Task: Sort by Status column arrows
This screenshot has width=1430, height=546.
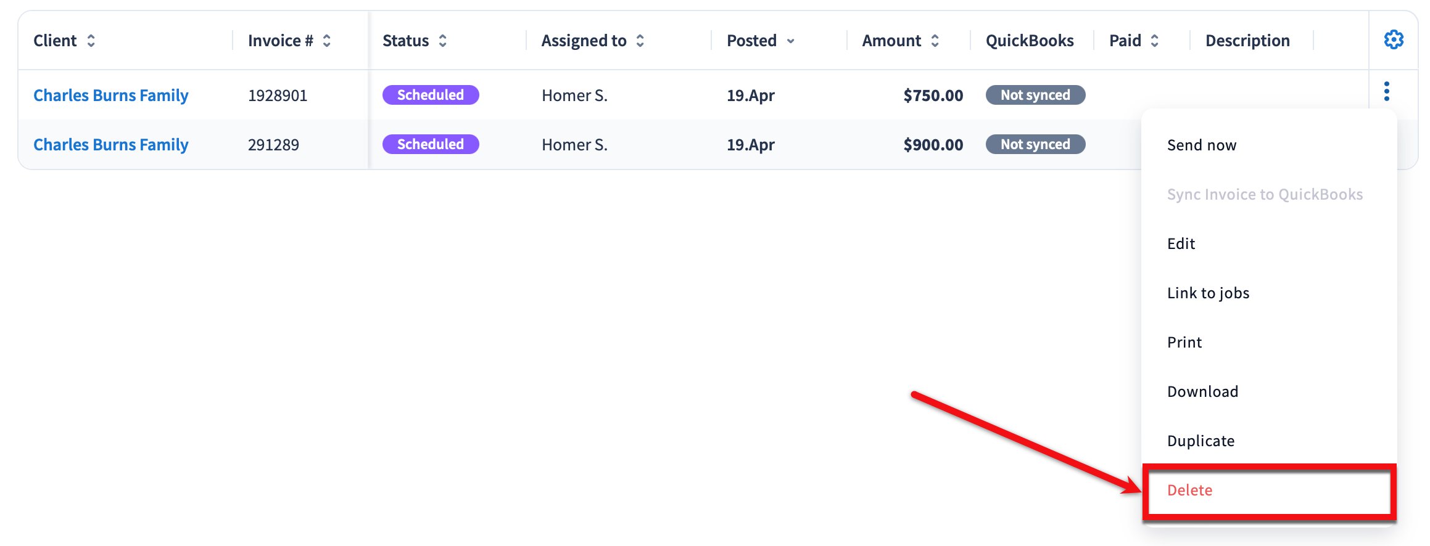Action: (443, 41)
